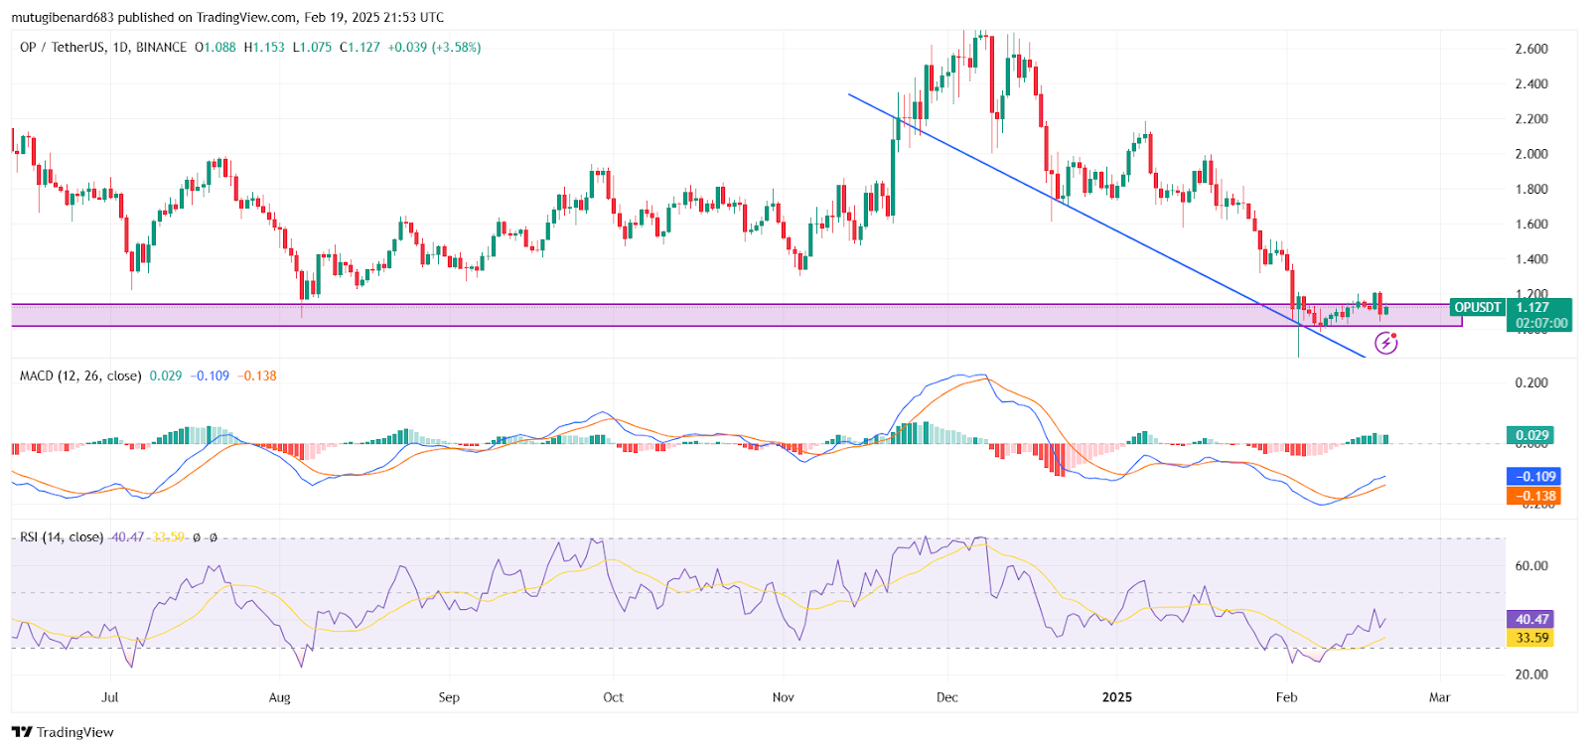Click the 2.200 price axis label
1589x751 pixels.
[1531, 118]
